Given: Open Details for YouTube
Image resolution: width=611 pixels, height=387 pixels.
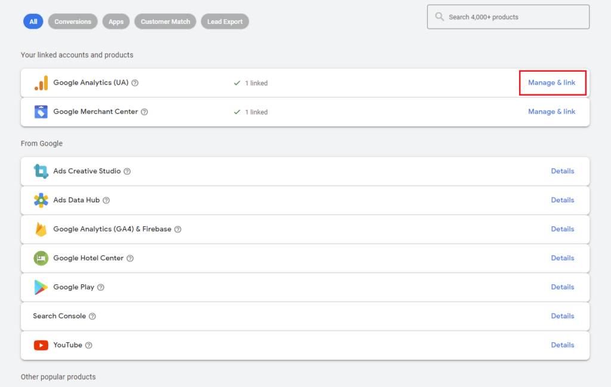Looking at the screenshot, I should (x=562, y=345).
